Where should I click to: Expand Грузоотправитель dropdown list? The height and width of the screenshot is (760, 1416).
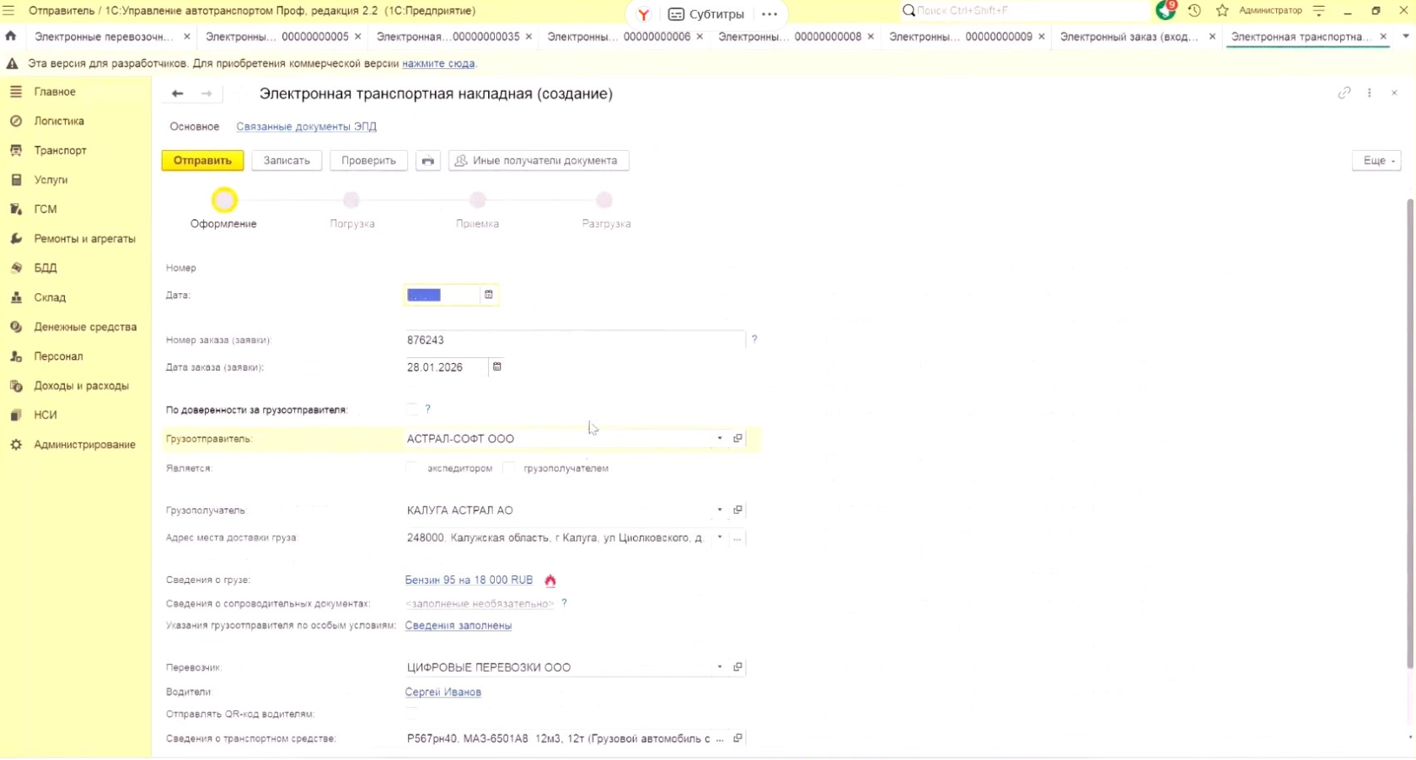[720, 438]
